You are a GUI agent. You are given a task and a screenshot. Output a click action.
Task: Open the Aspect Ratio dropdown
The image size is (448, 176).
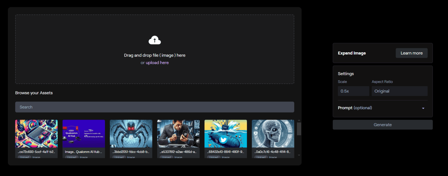[x=399, y=91]
